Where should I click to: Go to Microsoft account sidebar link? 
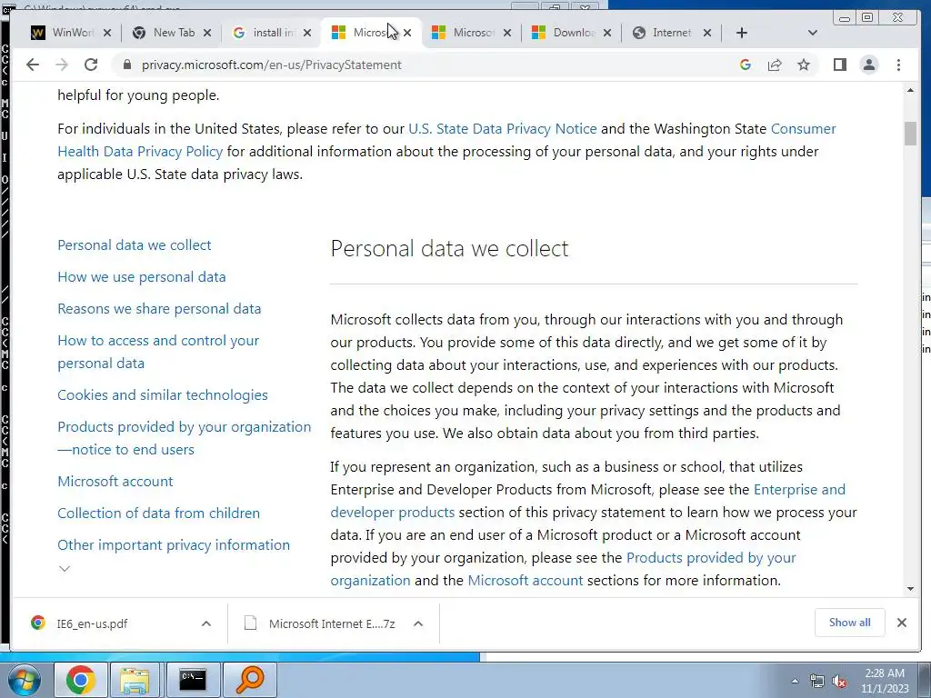click(x=115, y=482)
